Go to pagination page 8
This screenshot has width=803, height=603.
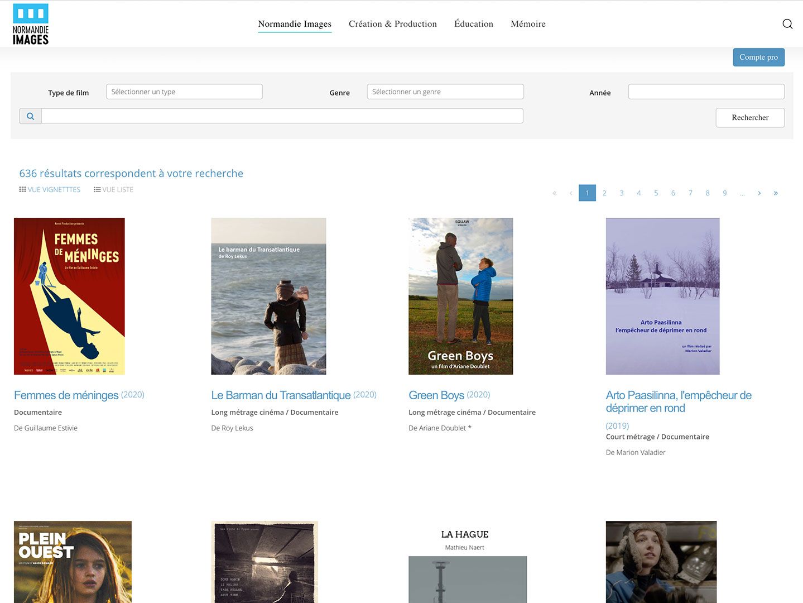tap(708, 193)
